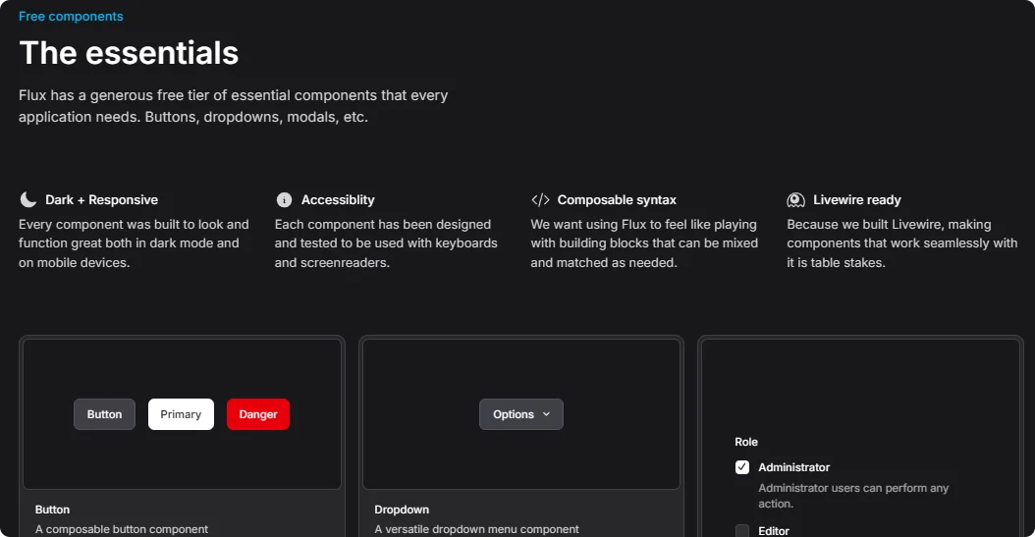Click The essentials main heading
This screenshot has width=1035, height=537.
(129, 53)
